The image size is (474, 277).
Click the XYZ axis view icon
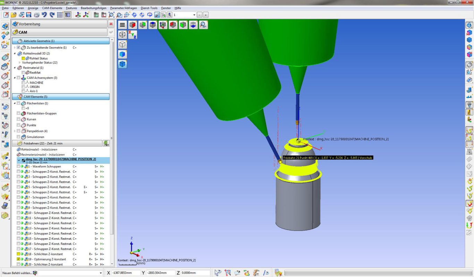pos(133,35)
